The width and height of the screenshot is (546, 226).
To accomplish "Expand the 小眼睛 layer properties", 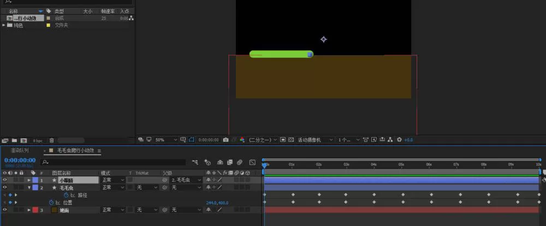I will (x=29, y=180).
